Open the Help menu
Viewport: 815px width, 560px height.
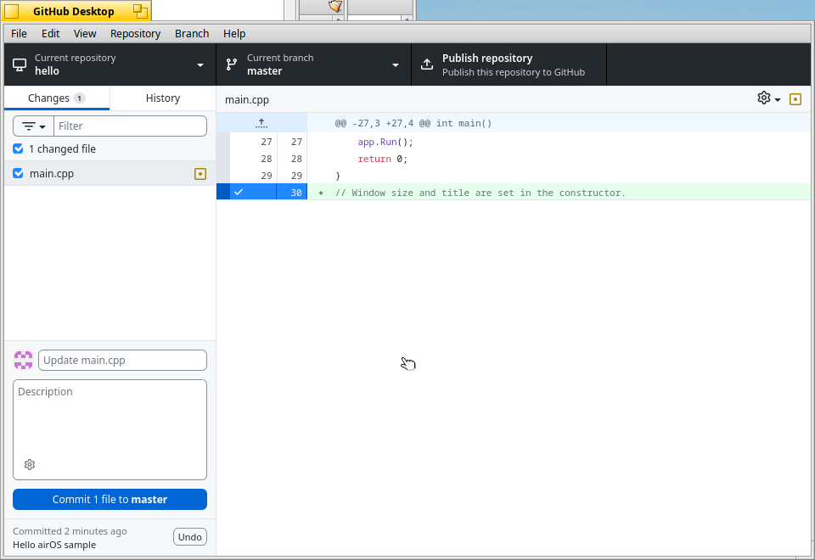234,34
